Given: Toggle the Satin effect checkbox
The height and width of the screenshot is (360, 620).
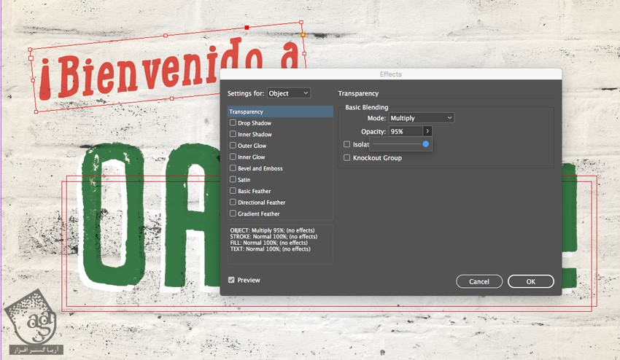Looking at the screenshot, I should (233, 179).
